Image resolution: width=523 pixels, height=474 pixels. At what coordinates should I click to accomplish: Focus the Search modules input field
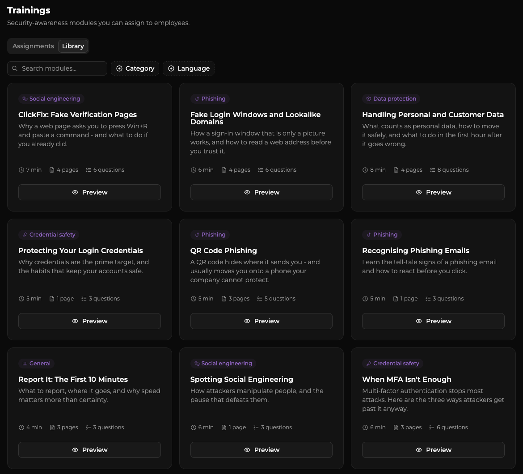tap(57, 68)
